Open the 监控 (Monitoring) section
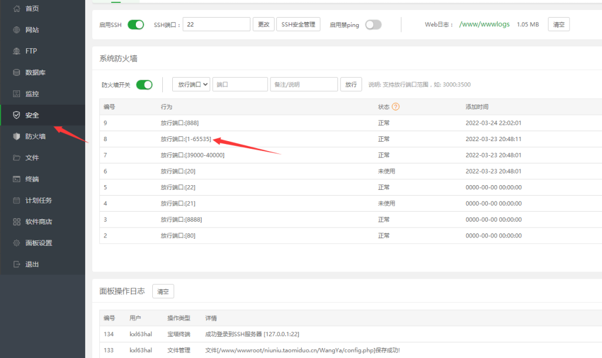 coord(28,93)
